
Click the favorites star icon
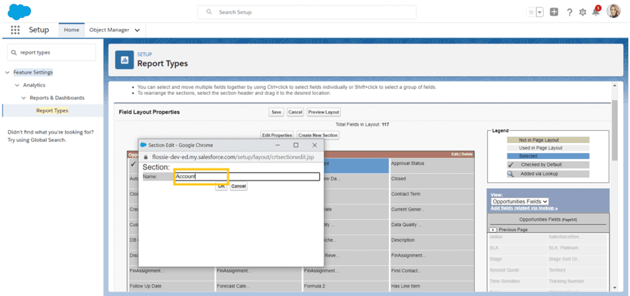click(531, 12)
